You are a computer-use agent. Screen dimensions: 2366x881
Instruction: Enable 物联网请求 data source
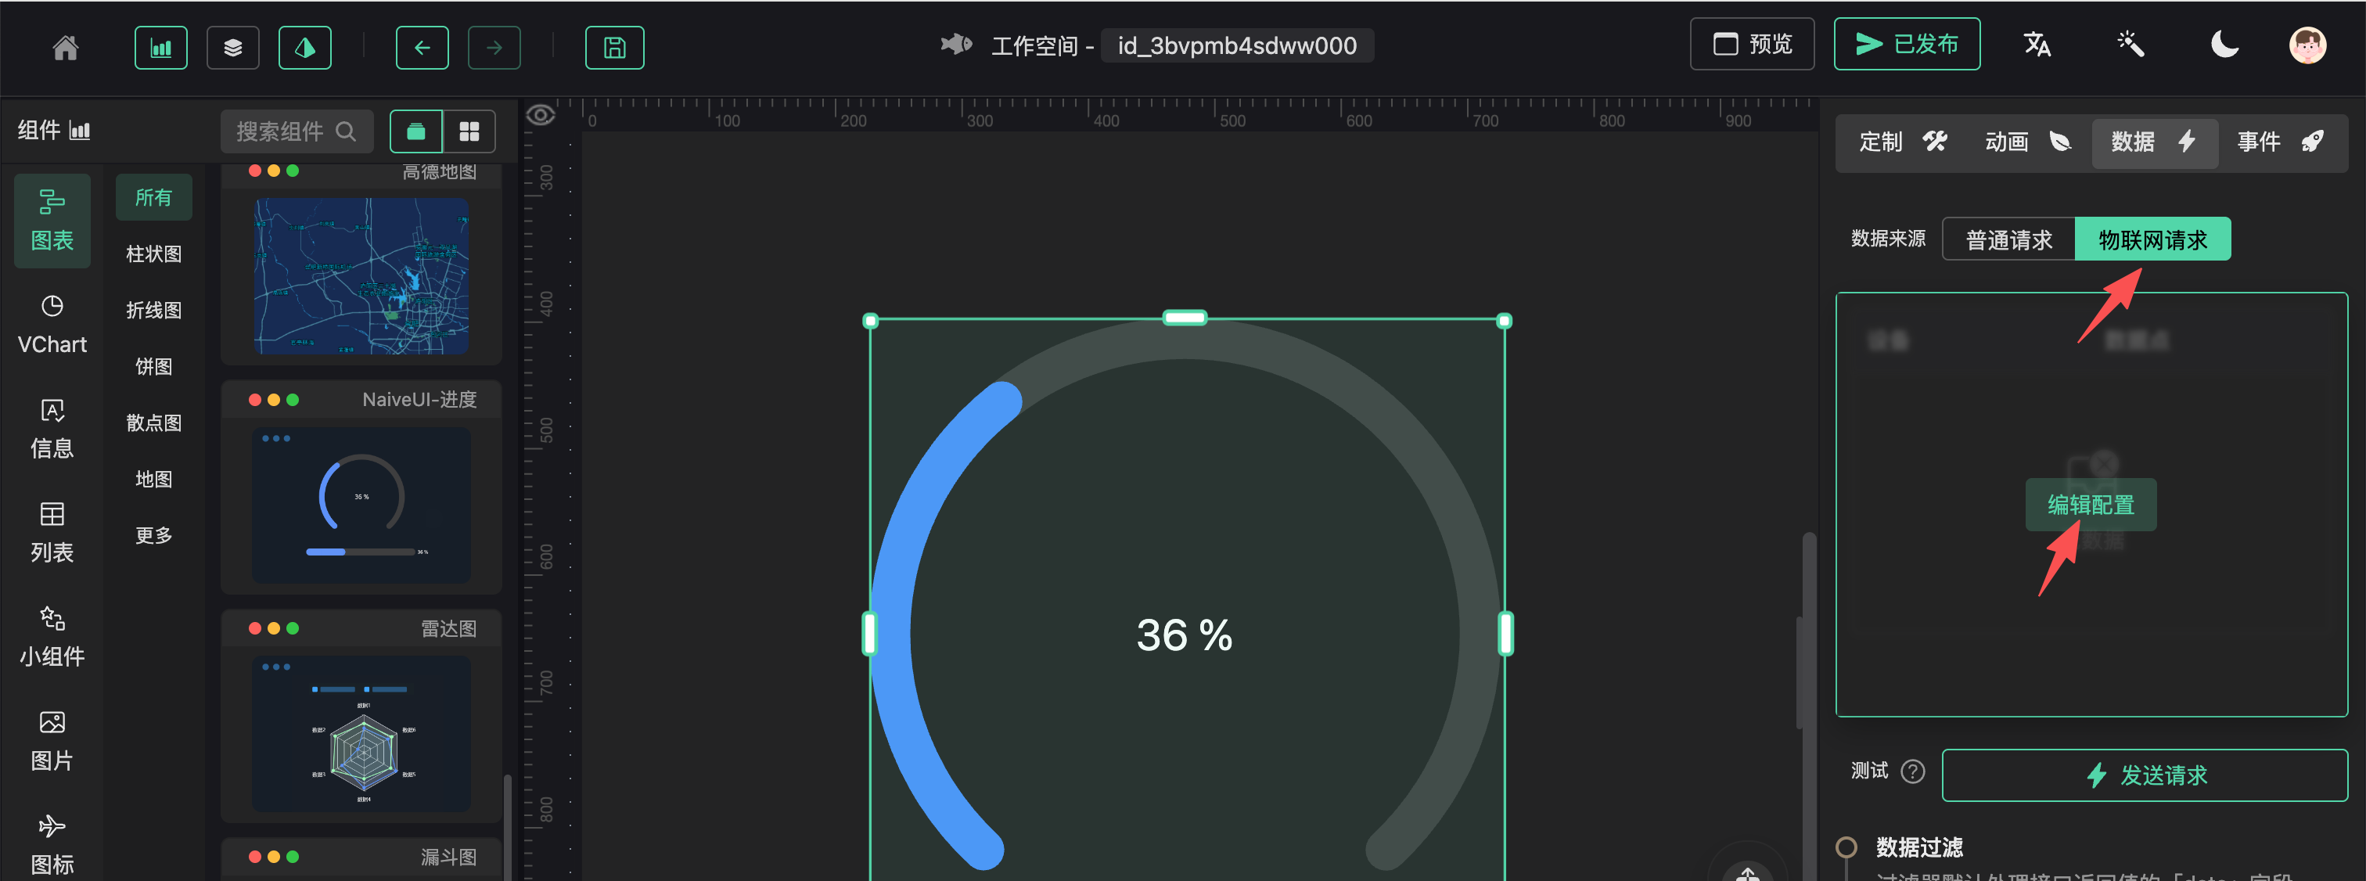pyautogui.click(x=2153, y=239)
